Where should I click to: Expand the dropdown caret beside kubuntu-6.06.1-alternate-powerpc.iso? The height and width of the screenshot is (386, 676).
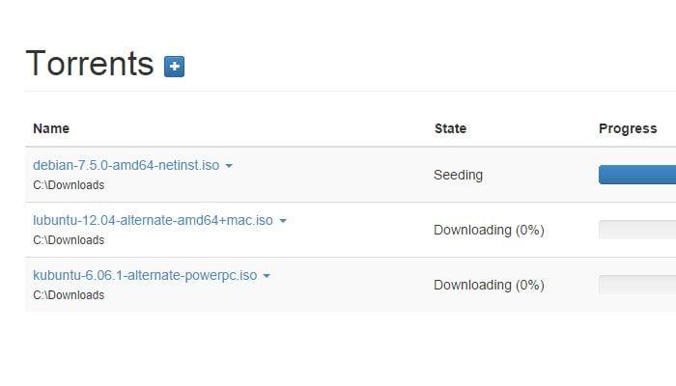pyautogui.click(x=267, y=276)
